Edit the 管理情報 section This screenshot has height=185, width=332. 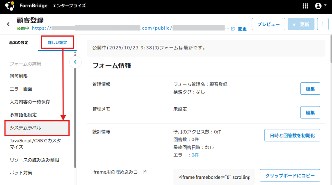(x=310, y=88)
